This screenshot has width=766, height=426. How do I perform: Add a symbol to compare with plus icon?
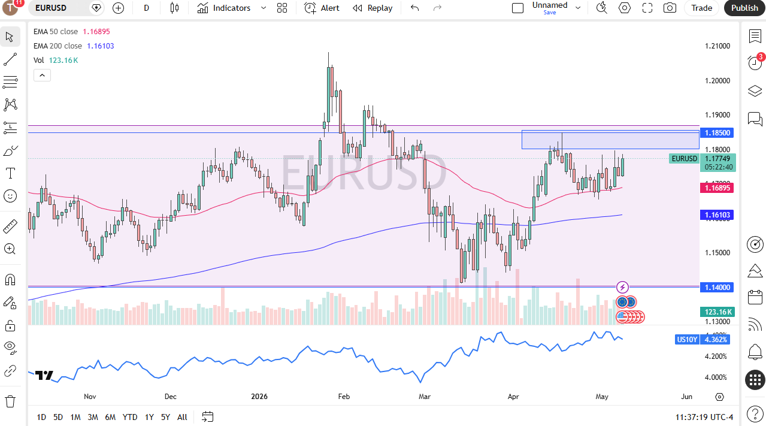118,8
